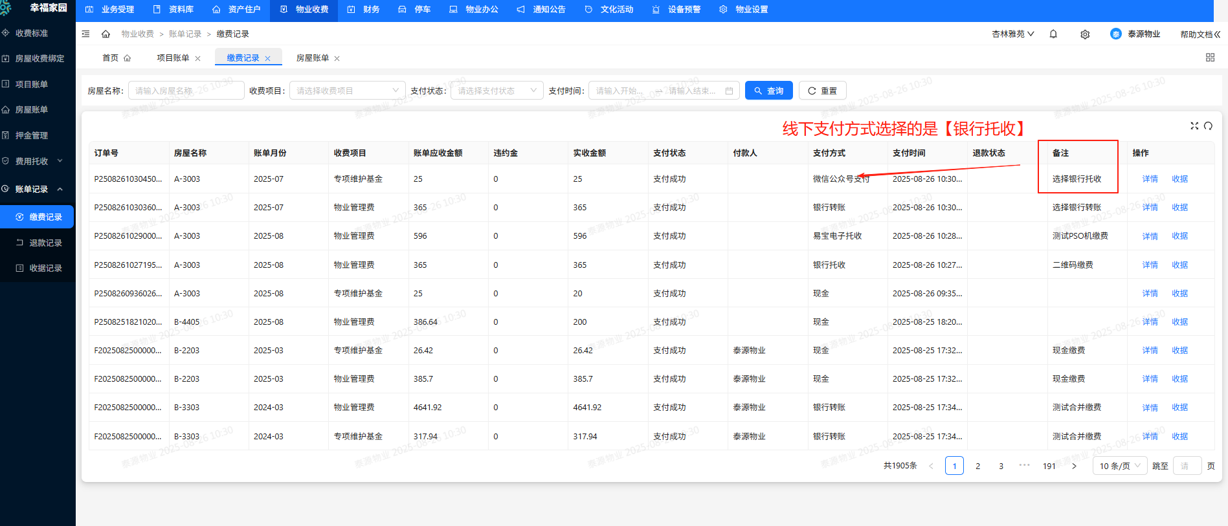The width and height of the screenshot is (1228, 526).
Task: Open the 10 条/页 page size dropdown
Action: [x=1120, y=466]
